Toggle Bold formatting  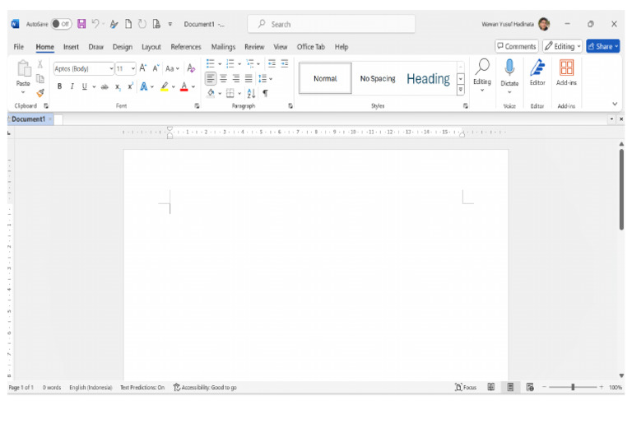[59, 86]
